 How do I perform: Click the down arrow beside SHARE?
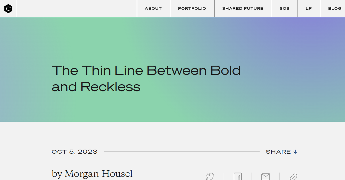[295, 152]
